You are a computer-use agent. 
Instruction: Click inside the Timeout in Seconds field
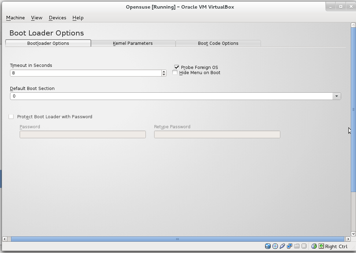[69, 73]
